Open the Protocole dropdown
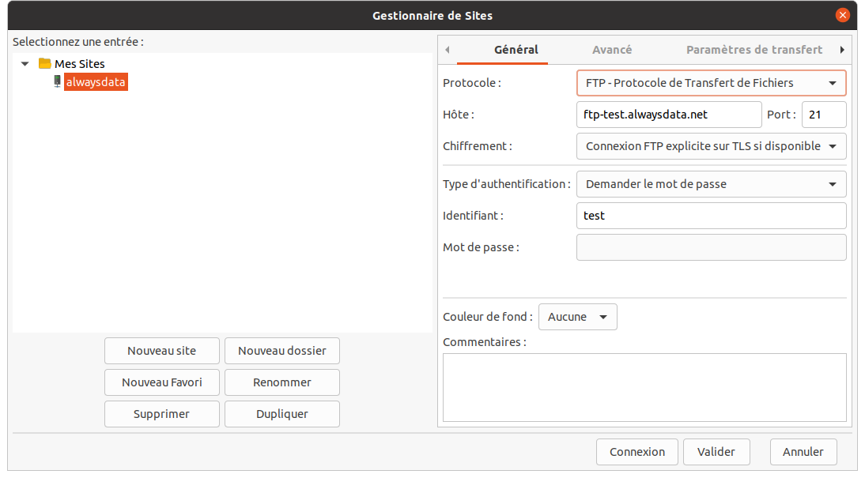This screenshot has width=865, height=478. click(711, 83)
